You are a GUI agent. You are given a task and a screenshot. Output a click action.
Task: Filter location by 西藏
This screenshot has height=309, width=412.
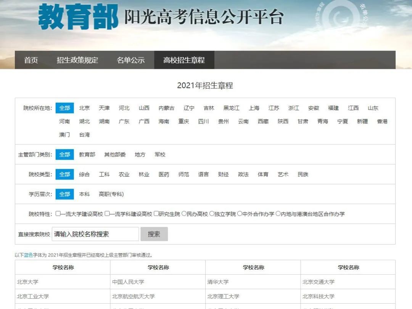click(263, 121)
